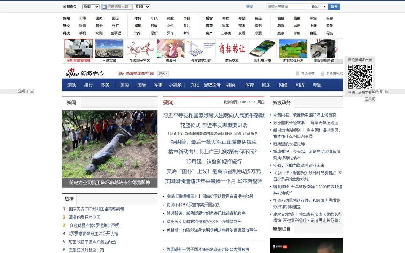Click the 登录 login link
This screenshot has height=253, width=405.
click(249, 7)
